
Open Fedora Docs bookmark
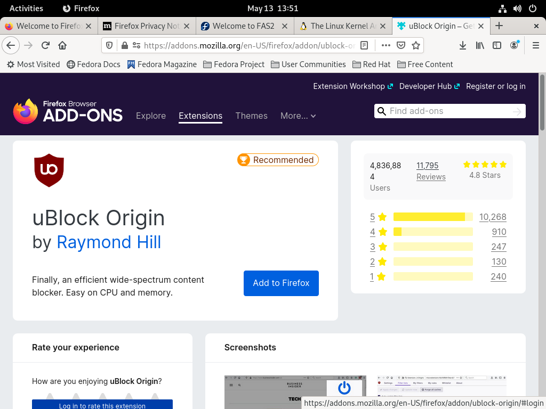click(x=94, y=64)
